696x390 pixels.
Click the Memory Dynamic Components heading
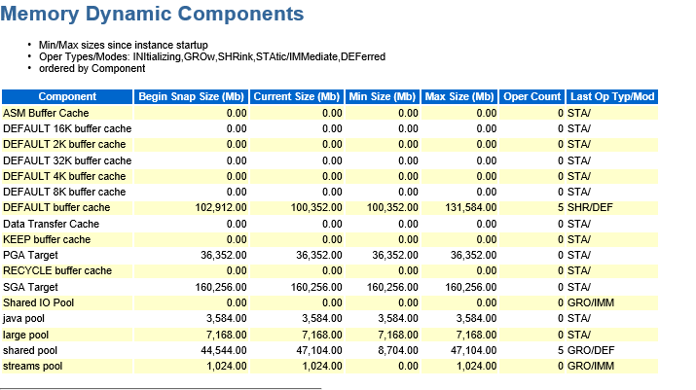[x=153, y=16]
